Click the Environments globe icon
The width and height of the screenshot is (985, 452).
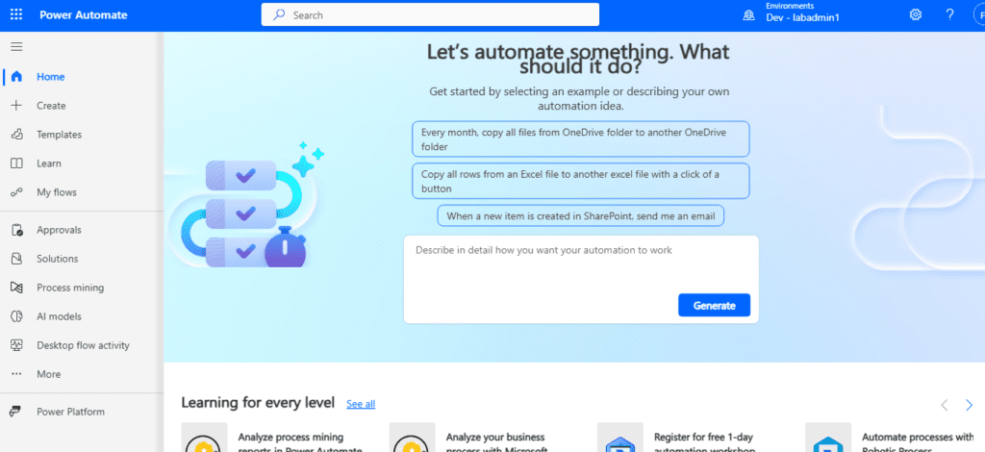point(748,15)
